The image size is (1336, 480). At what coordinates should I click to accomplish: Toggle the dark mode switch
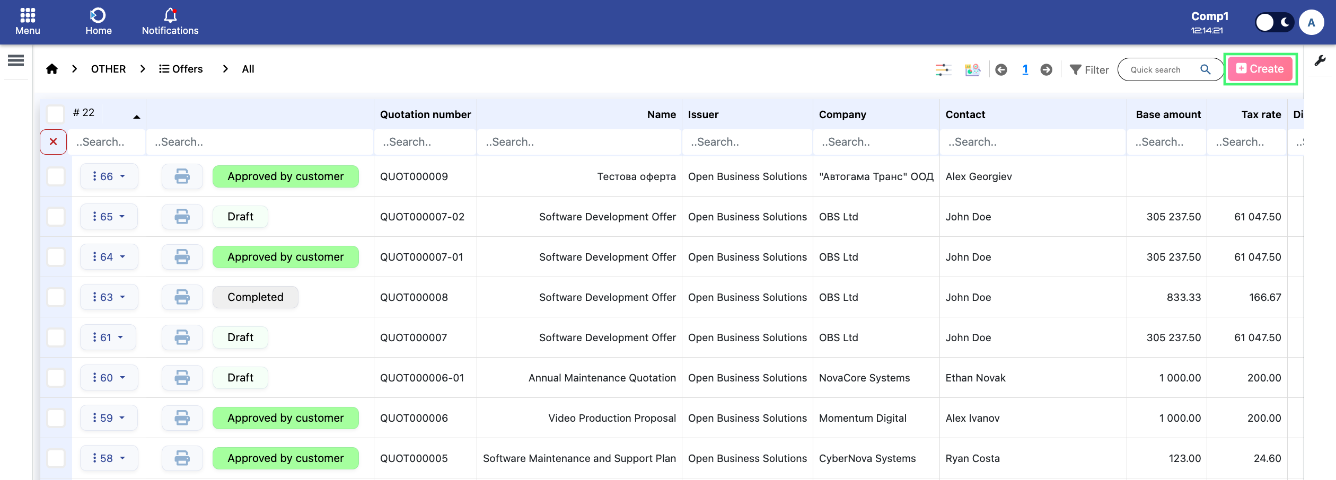point(1274,23)
